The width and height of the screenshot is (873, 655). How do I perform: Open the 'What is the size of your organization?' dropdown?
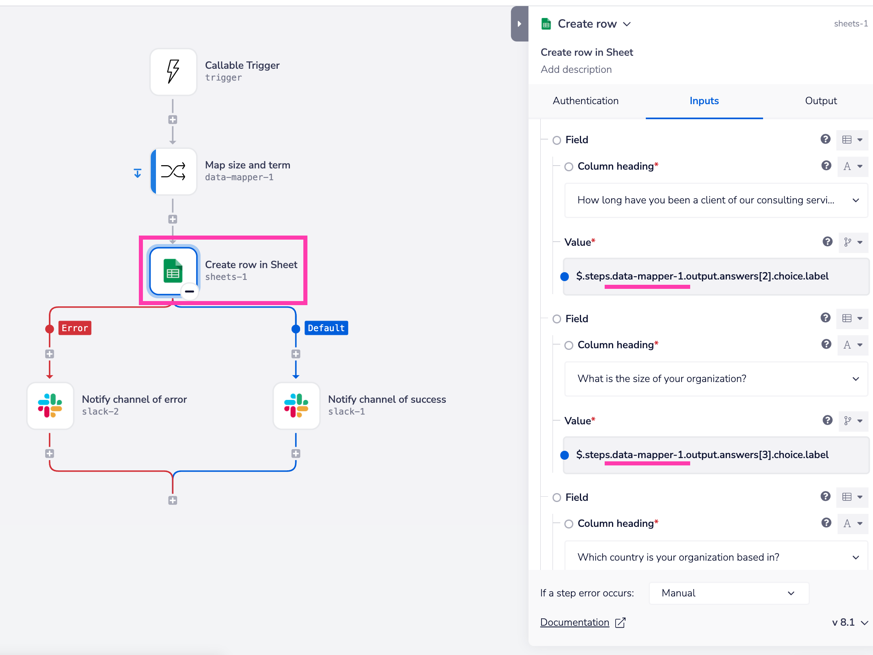click(x=716, y=379)
